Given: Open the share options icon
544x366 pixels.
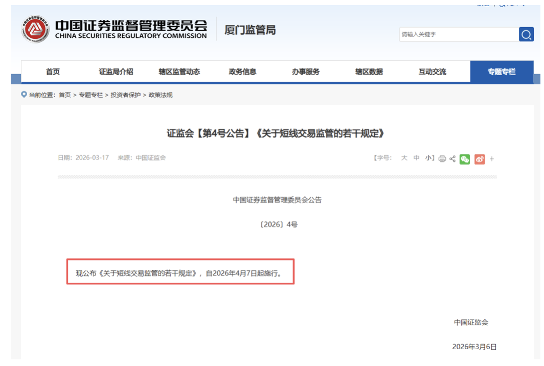Looking at the screenshot, I should coord(452,158).
